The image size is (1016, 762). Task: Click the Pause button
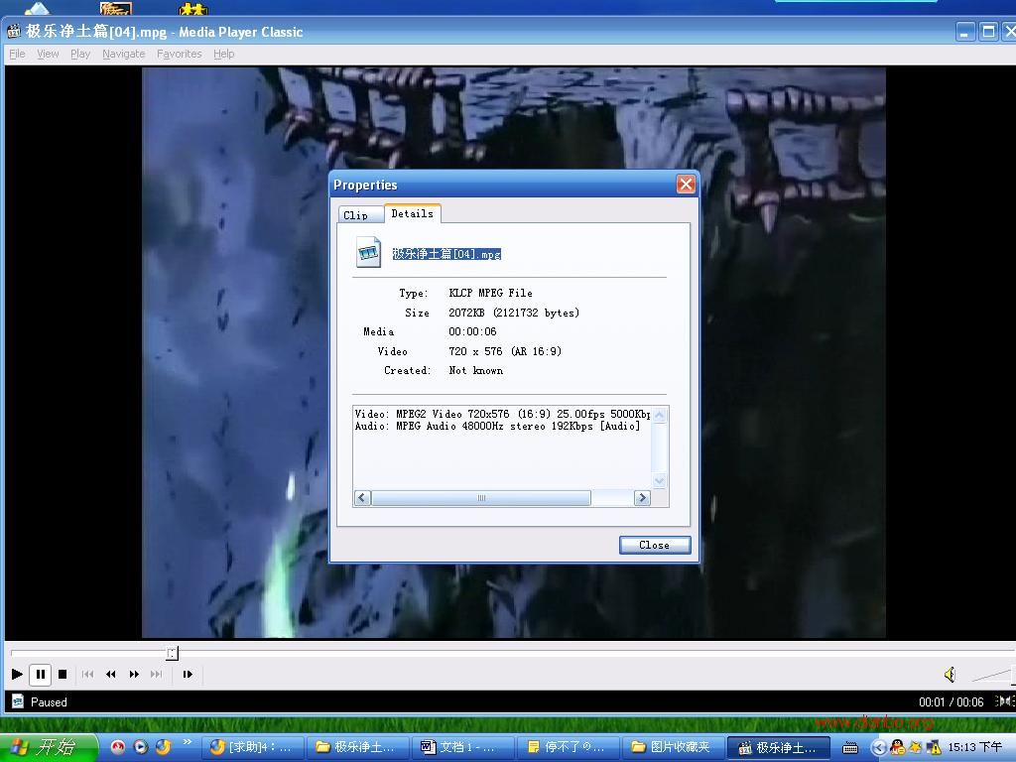[40, 674]
